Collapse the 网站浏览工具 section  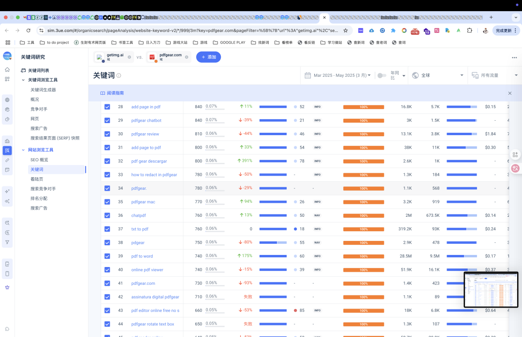23,150
